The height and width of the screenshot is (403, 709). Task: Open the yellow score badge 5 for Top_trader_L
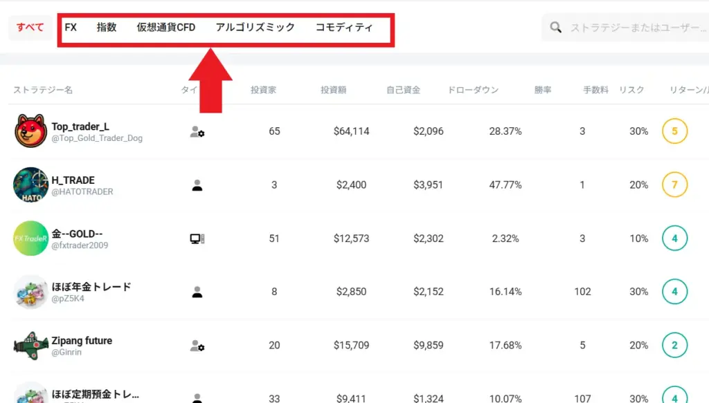(x=674, y=131)
